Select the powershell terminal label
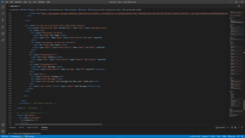245x138 pixels. 220,128
